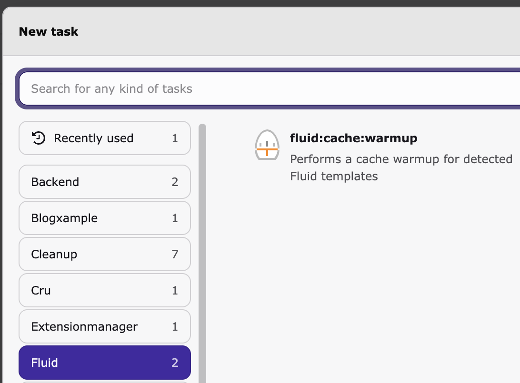520x383 pixels.
Task: Click inside the task search field
Action: pos(190,88)
